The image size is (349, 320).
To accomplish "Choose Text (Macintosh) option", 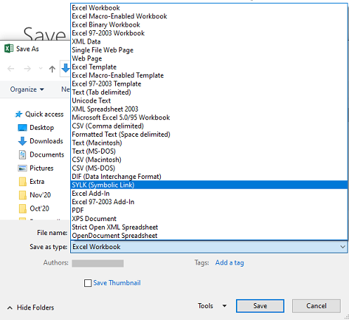I will point(209,142).
